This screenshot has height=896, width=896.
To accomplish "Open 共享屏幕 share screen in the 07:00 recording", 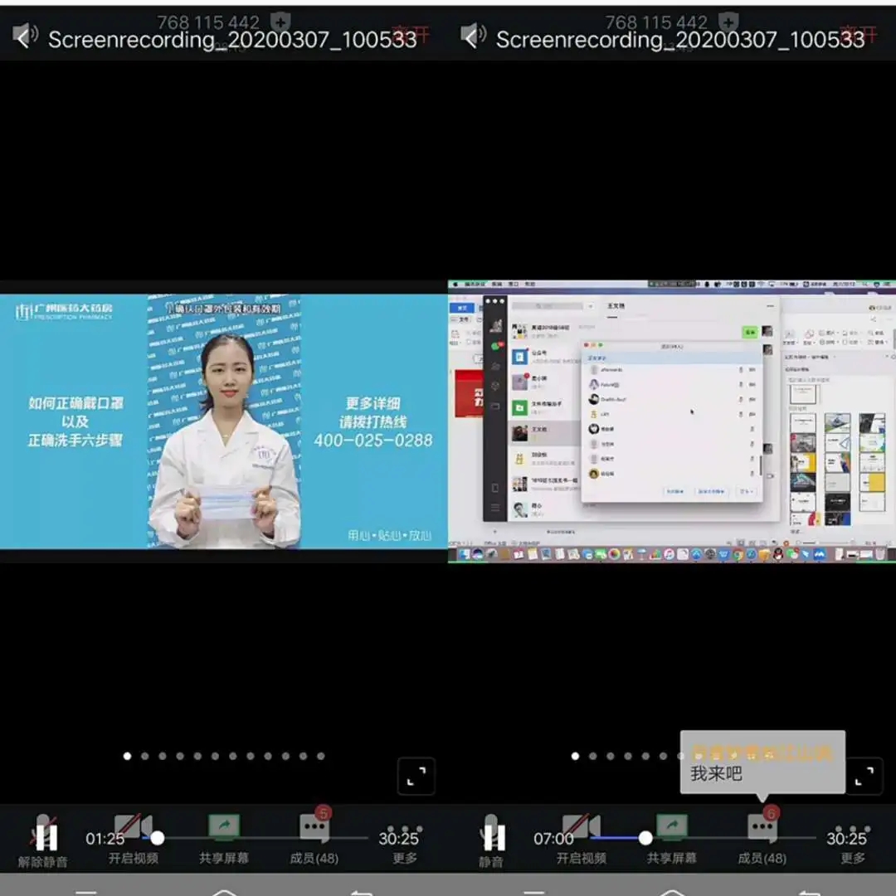I will [x=672, y=828].
